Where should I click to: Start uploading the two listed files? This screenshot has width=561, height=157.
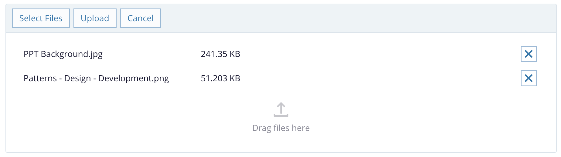coord(95,18)
